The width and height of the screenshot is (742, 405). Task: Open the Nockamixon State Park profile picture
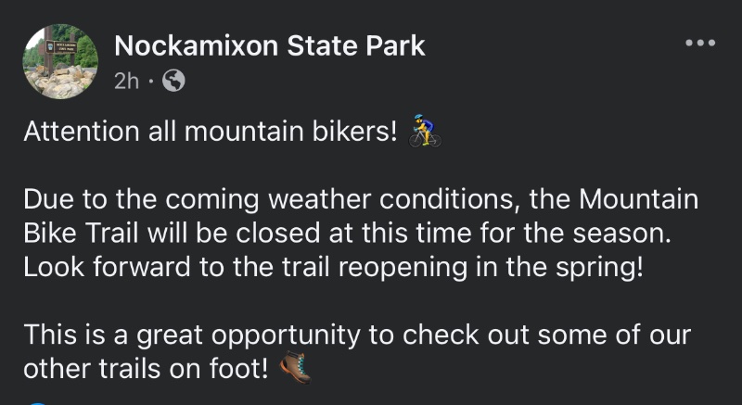coord(61,62)
